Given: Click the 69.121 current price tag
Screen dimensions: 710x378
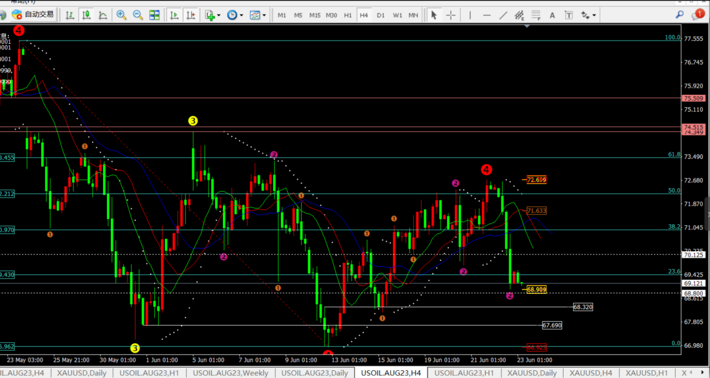Looking at the screenshot, I should (694, 283).
